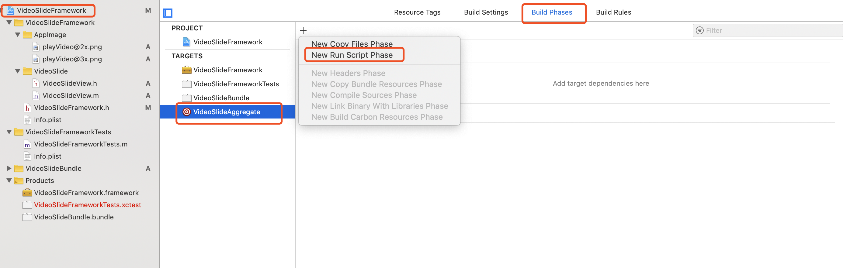Click New Compile Sources Phase entry
Screen dimensions: 843x268
click(x=364, y=95)
